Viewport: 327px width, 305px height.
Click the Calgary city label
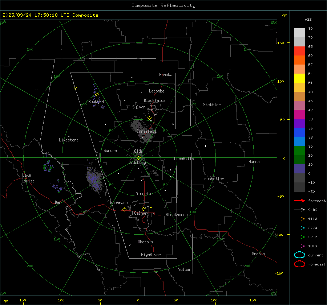[142, 213]
